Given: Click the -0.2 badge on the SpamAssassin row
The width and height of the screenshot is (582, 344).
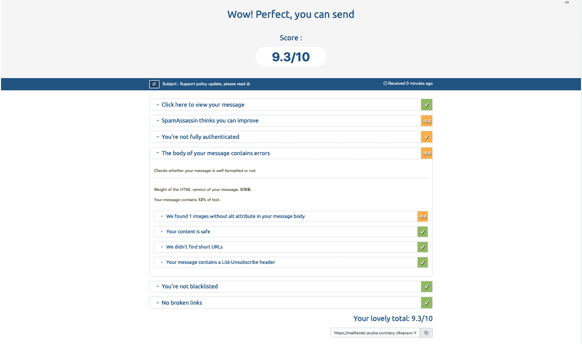Looking at the screenshot, I should click(427, 120).
